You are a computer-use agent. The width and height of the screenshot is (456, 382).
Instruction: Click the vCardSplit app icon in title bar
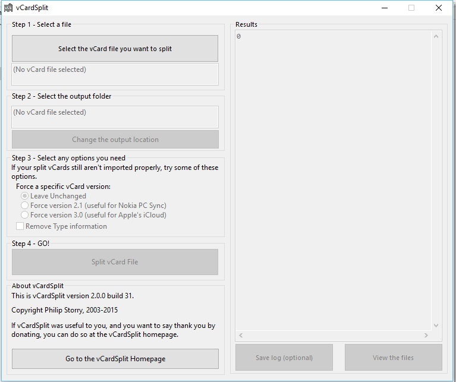pyautogui.click(x=8, y=8)
